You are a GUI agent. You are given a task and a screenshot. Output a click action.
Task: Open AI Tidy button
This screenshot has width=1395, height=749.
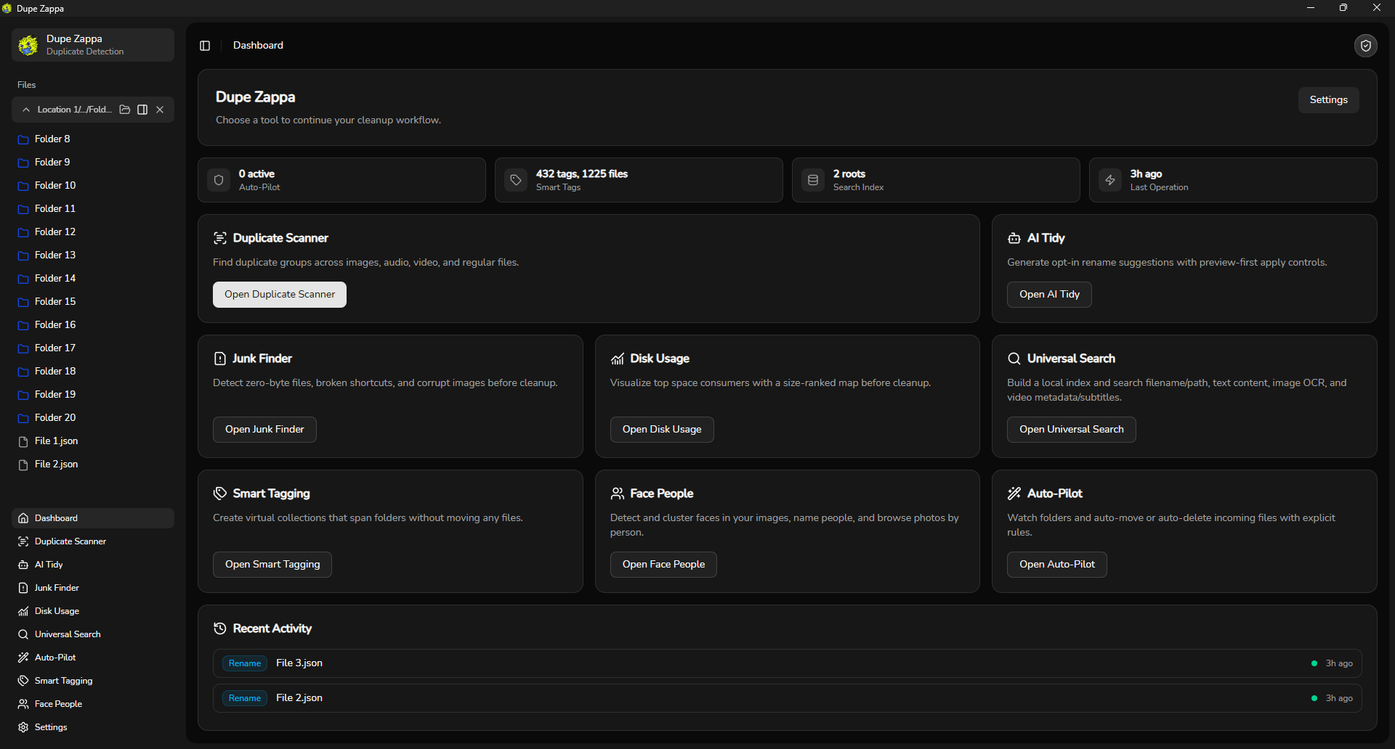point(1049,295)
